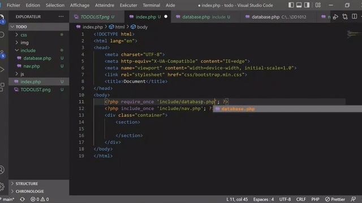Viewport: 362px width, 203px height.
Task: Click synchronize changes icon in status bar
Action: (x=23, y=199)
